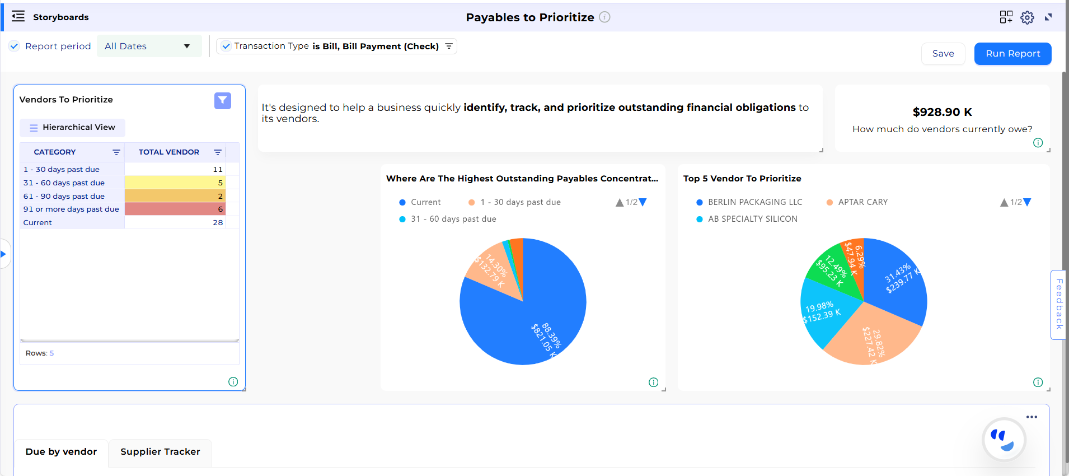
Task: Click the three-dot more options icon
Action: click(1032, 417)
